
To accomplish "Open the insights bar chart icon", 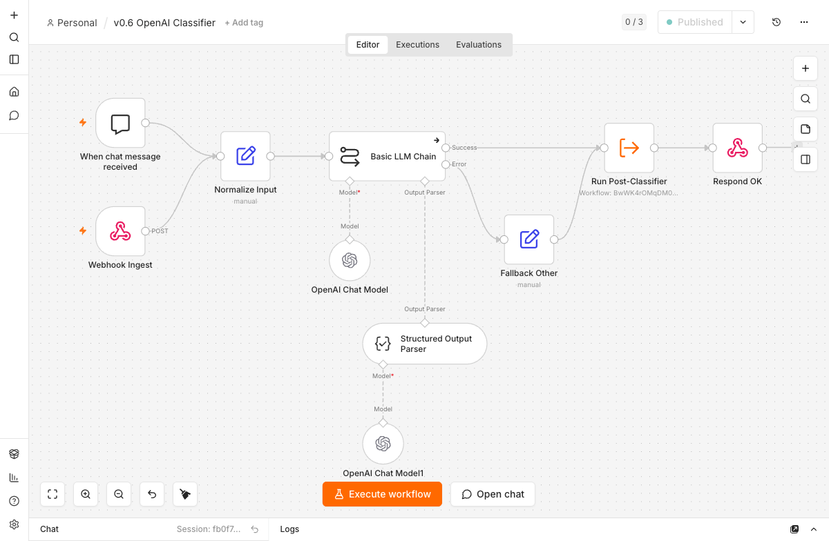I will click(14, 478).
